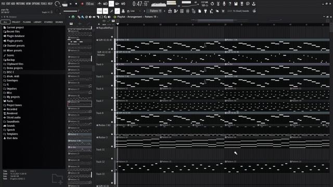Switch to LIBRARY browser tab

point(37,22)
